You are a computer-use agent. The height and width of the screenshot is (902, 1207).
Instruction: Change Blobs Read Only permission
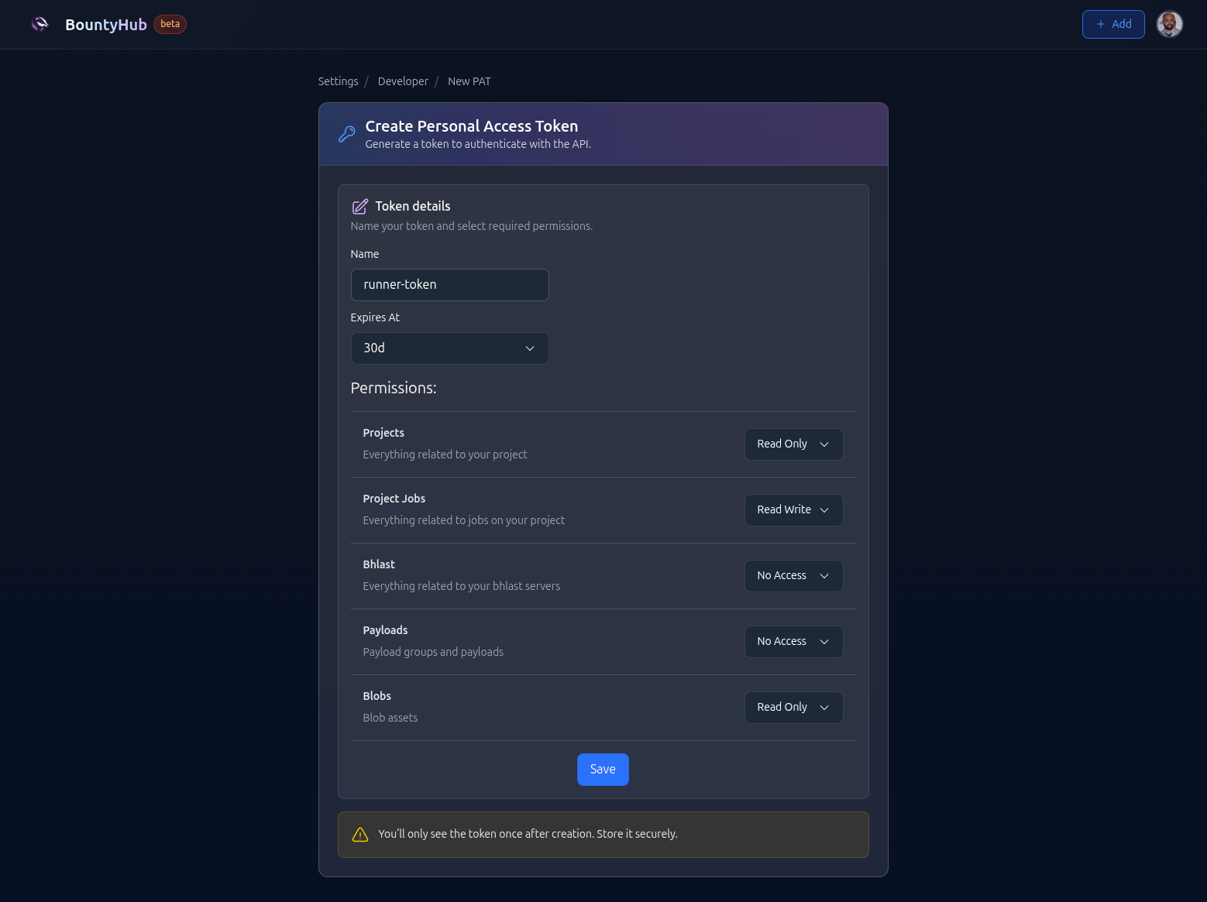(793, 708)
